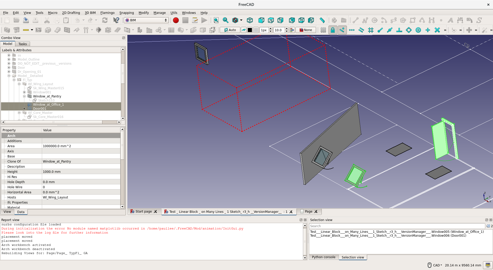Expand the Model_Outline tree item

pos(9,59)
